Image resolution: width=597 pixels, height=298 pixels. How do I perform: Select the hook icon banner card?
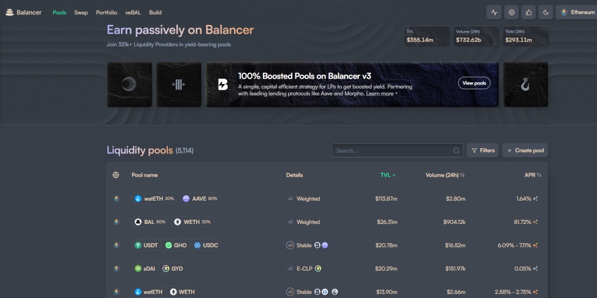tap(525, 85)
